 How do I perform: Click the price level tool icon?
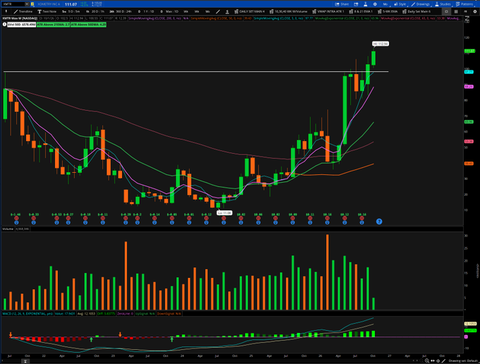point(227,11)
